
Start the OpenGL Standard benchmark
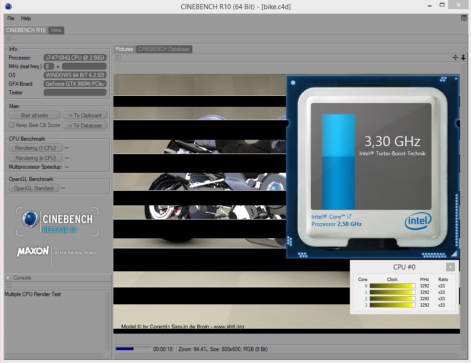[x=34, y=188]
